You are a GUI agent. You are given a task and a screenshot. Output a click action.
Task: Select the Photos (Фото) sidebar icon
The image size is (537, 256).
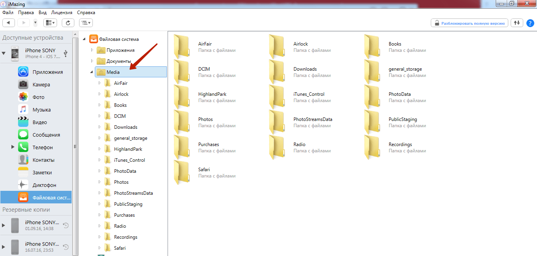[x=23, y=97]
